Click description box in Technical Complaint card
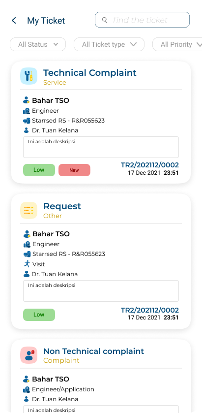202x413 pixels. (101, 147)
